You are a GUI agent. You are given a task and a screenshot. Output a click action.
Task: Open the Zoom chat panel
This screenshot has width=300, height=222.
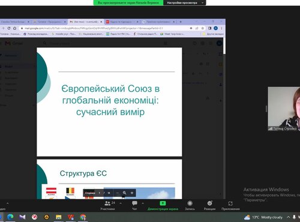pos(134,205)
